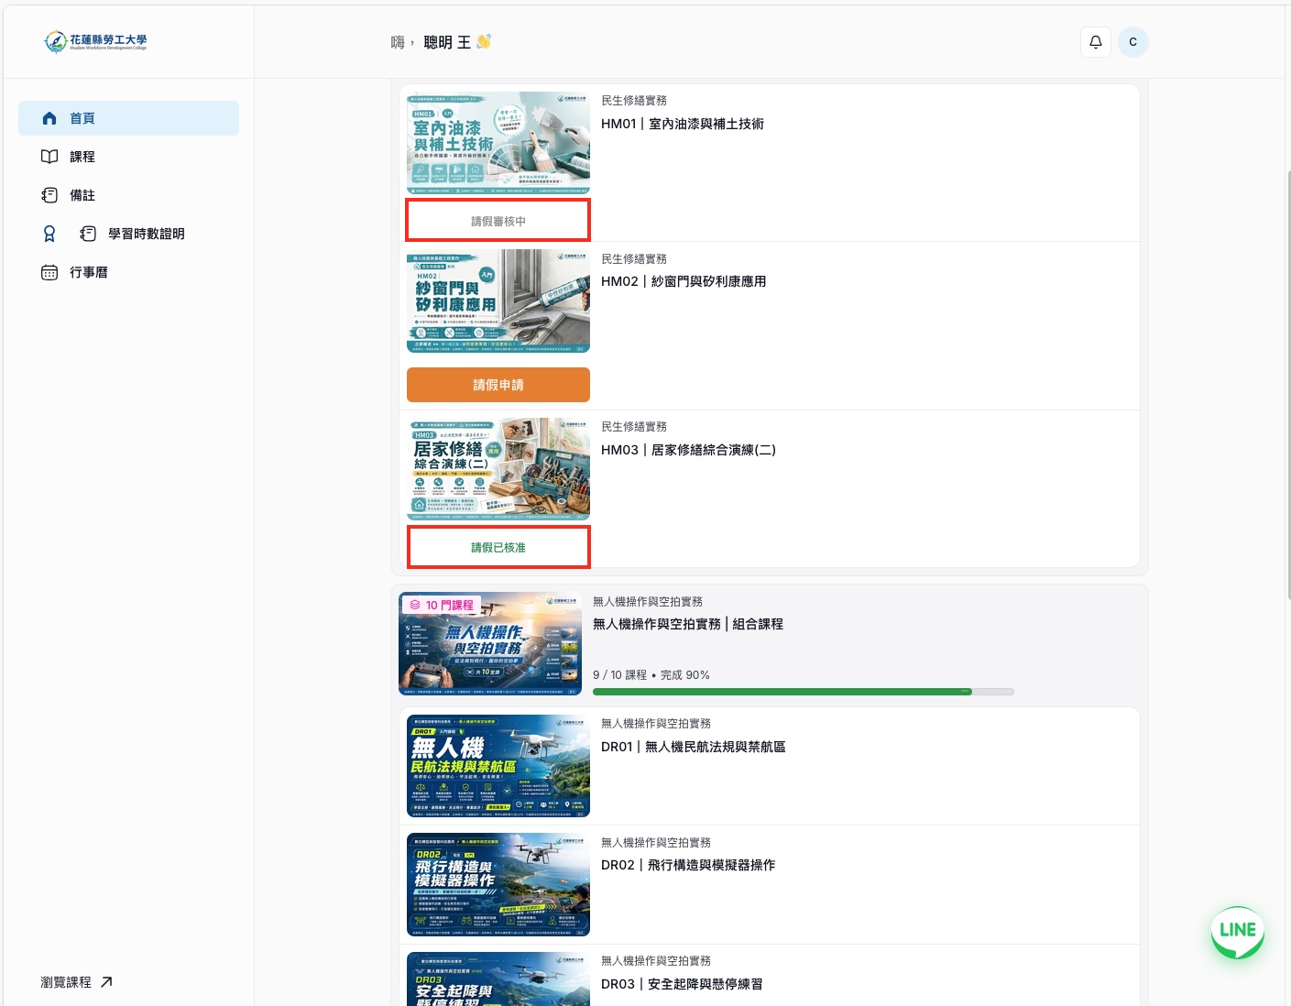The image size is (1291, 1006).
Task: Click the open book icon beside 課程
Action: [49, 157]
